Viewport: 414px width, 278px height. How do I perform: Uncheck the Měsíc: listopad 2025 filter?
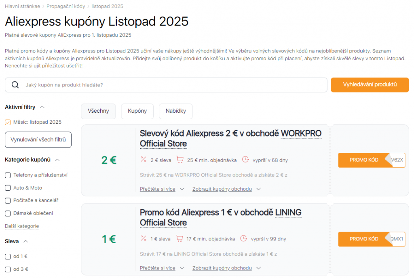pyautogui.click(x=8, y=122)
